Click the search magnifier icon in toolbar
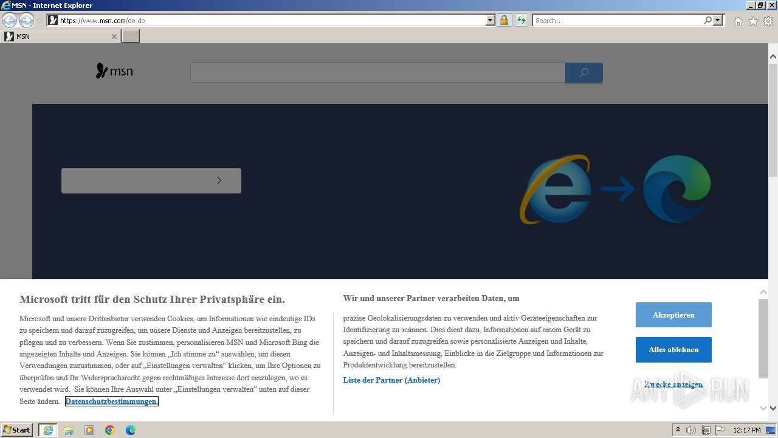Screen dimensions: 778x438 [x=707, y=20]
